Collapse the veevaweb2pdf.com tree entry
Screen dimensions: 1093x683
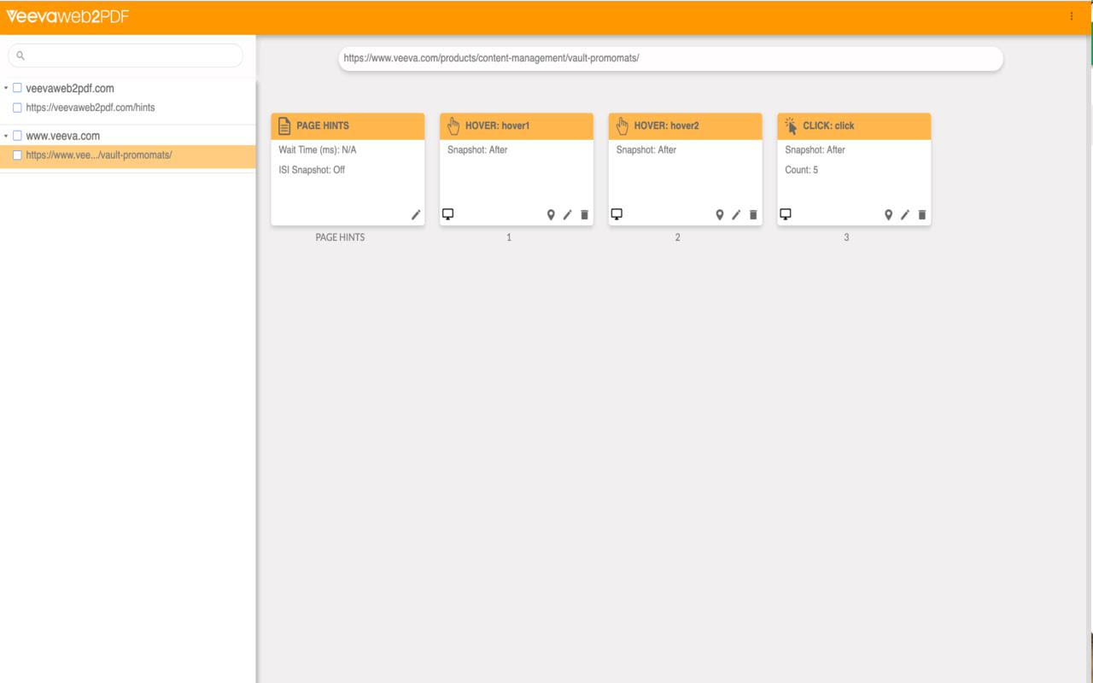coord(7,87)
